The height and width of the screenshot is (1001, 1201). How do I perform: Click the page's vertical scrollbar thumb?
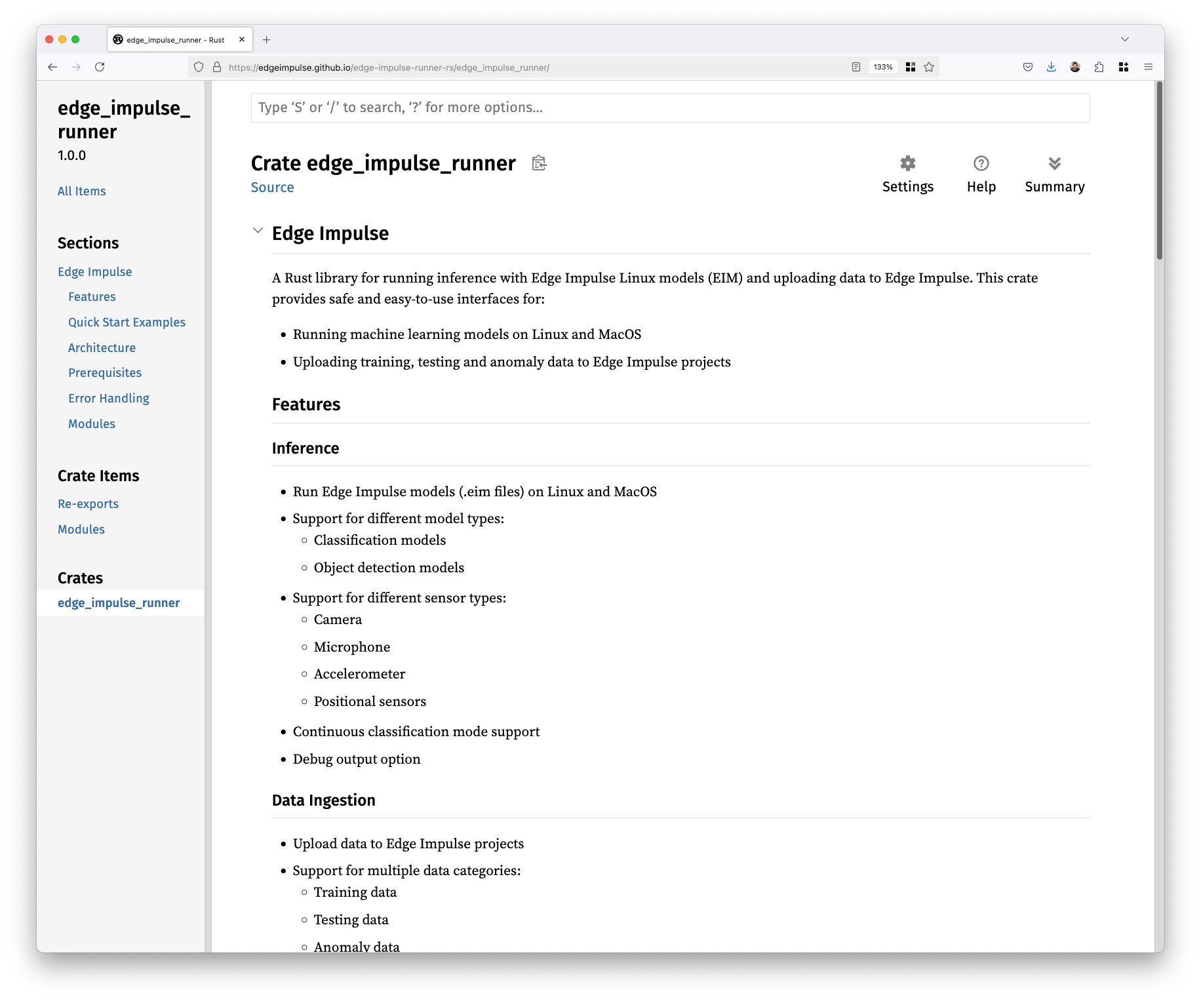(1160, 170)
